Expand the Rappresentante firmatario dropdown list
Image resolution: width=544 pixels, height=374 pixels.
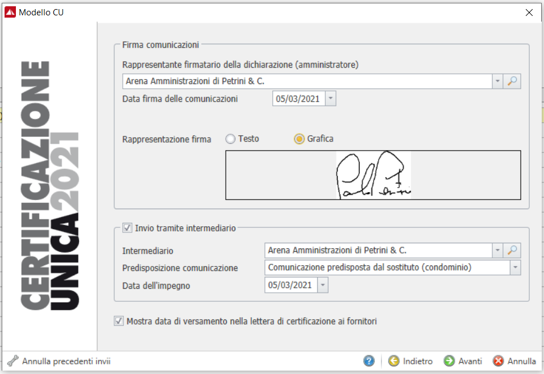pos(498,81)
